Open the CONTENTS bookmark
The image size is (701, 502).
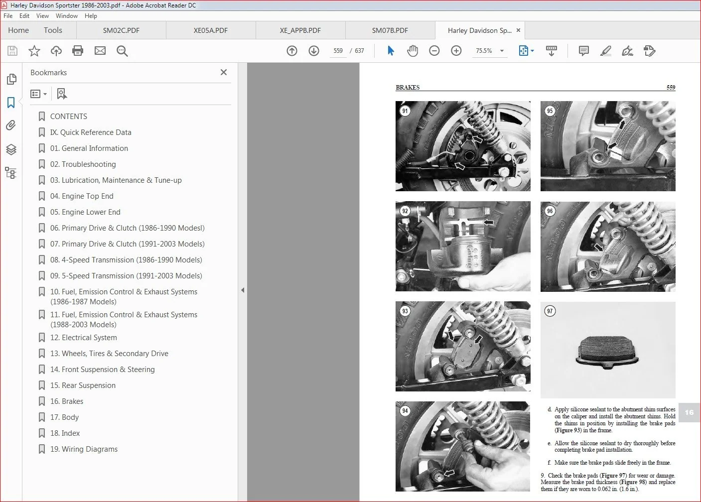tap(69, 117)
